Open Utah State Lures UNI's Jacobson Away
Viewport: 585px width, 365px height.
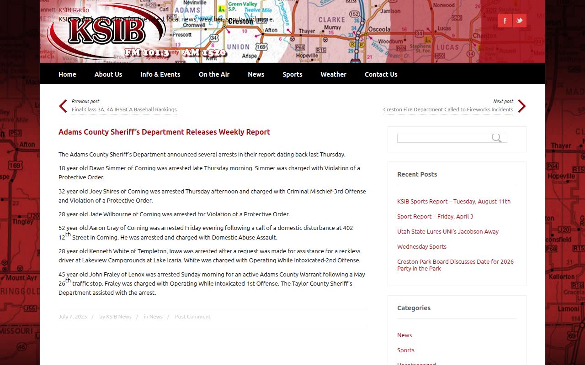pyautogui.click(x=448, y=231)
